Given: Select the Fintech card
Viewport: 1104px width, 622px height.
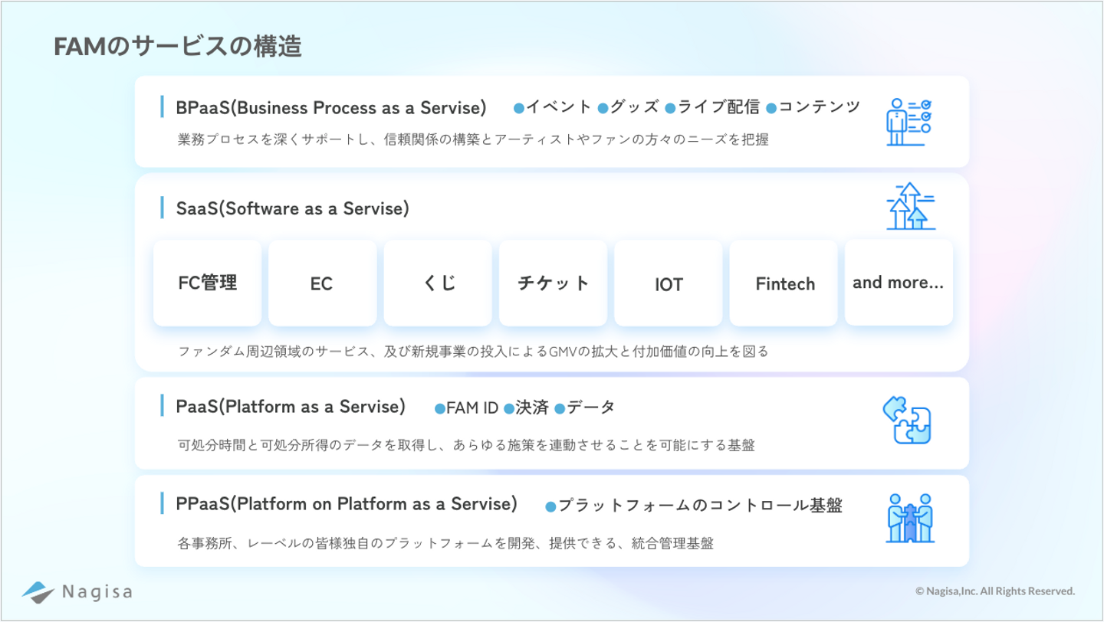Looking at the screenshot, I should click(784, 283).
